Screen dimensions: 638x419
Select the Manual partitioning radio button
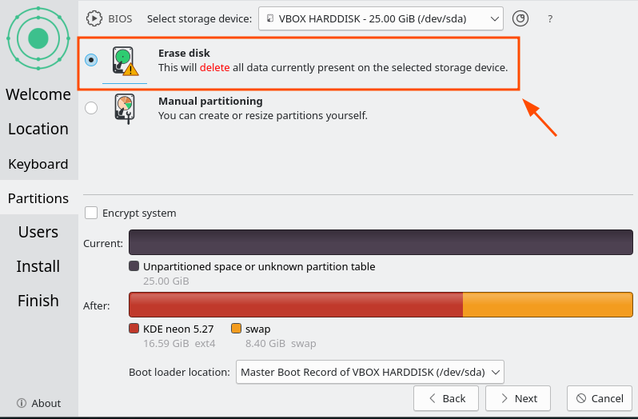(x=91, y=108)
